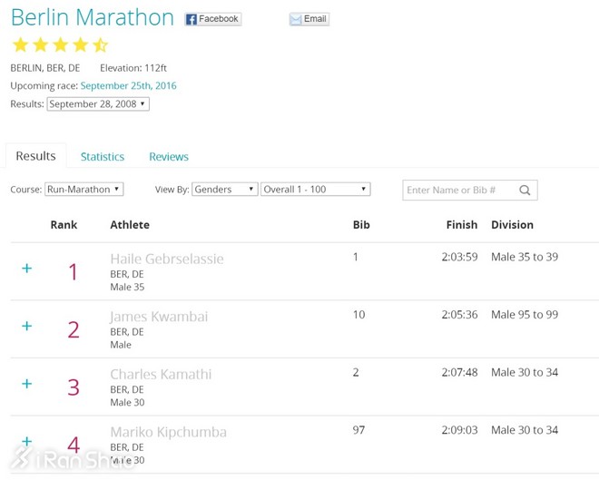Click the star rating icons

(60, 45)
